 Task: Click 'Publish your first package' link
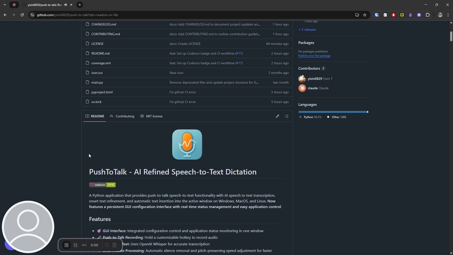tap(314, 56)
